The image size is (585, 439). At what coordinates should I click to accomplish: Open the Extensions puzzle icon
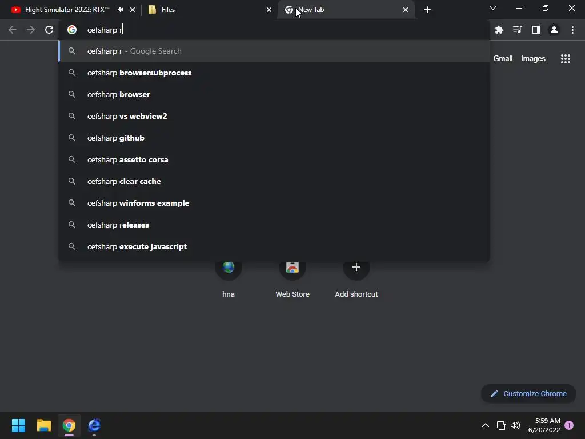499,30
